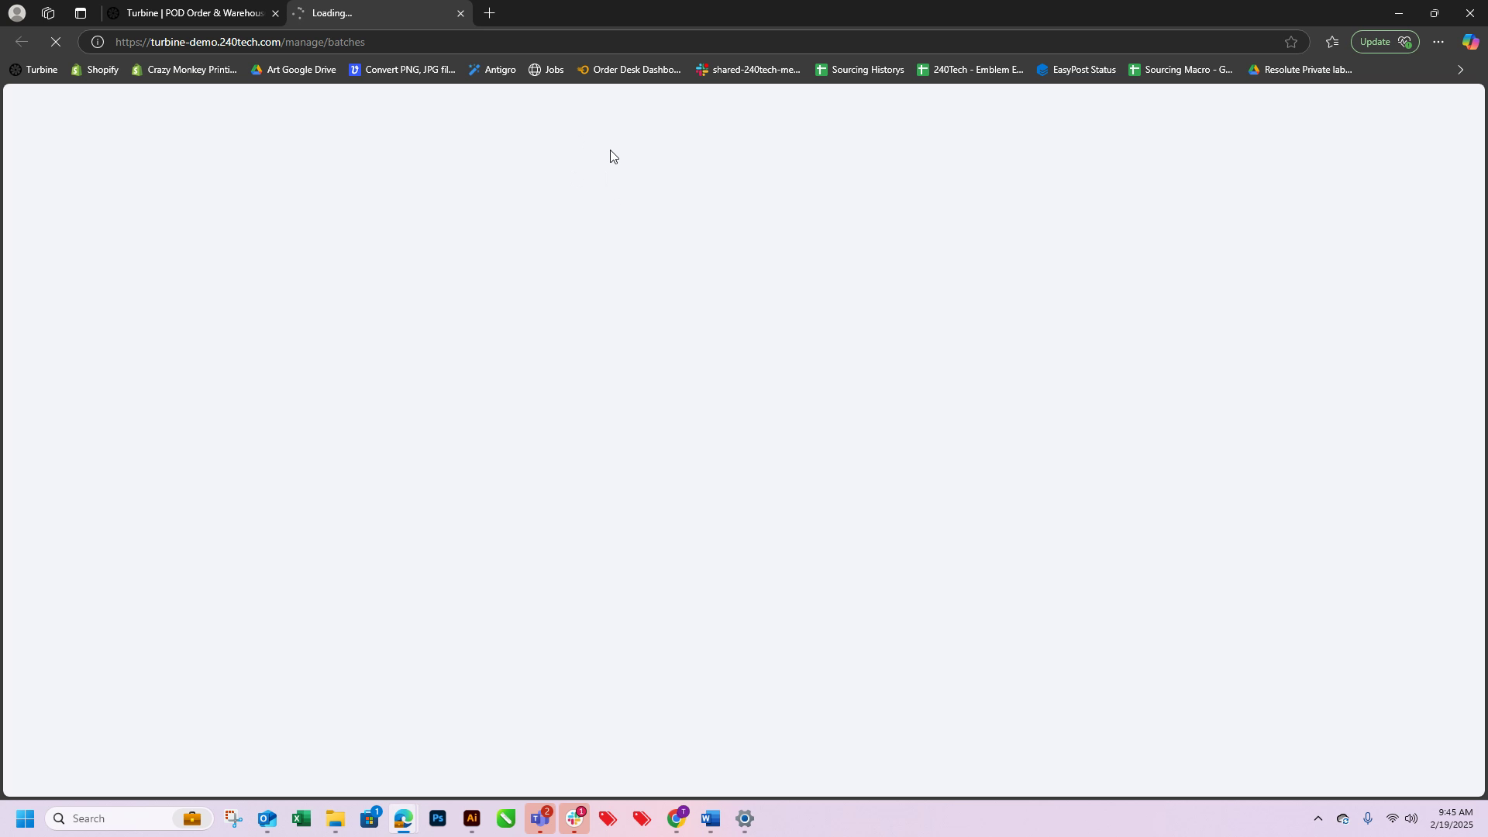Viewport: 1488px width, 837px height.
Task: Click the Update browser button
Action: (x=1384, y=42)
